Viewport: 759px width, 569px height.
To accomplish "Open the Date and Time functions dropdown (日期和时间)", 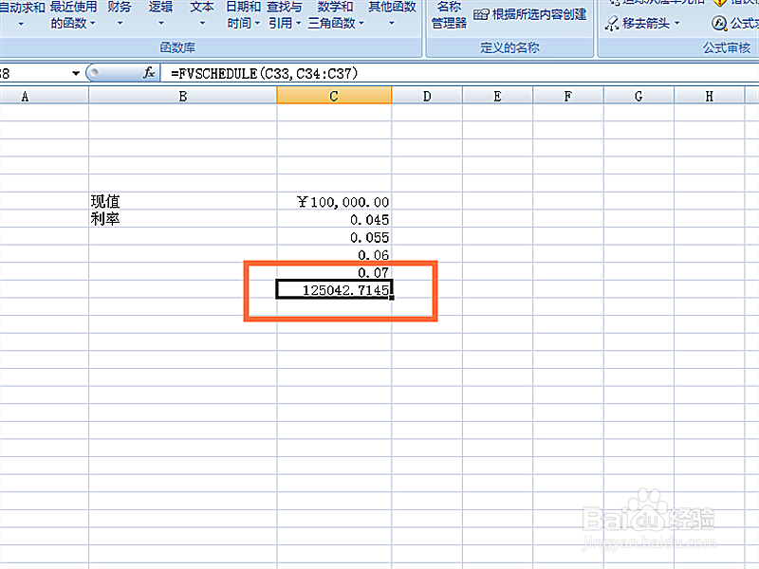I will [244, 15].
